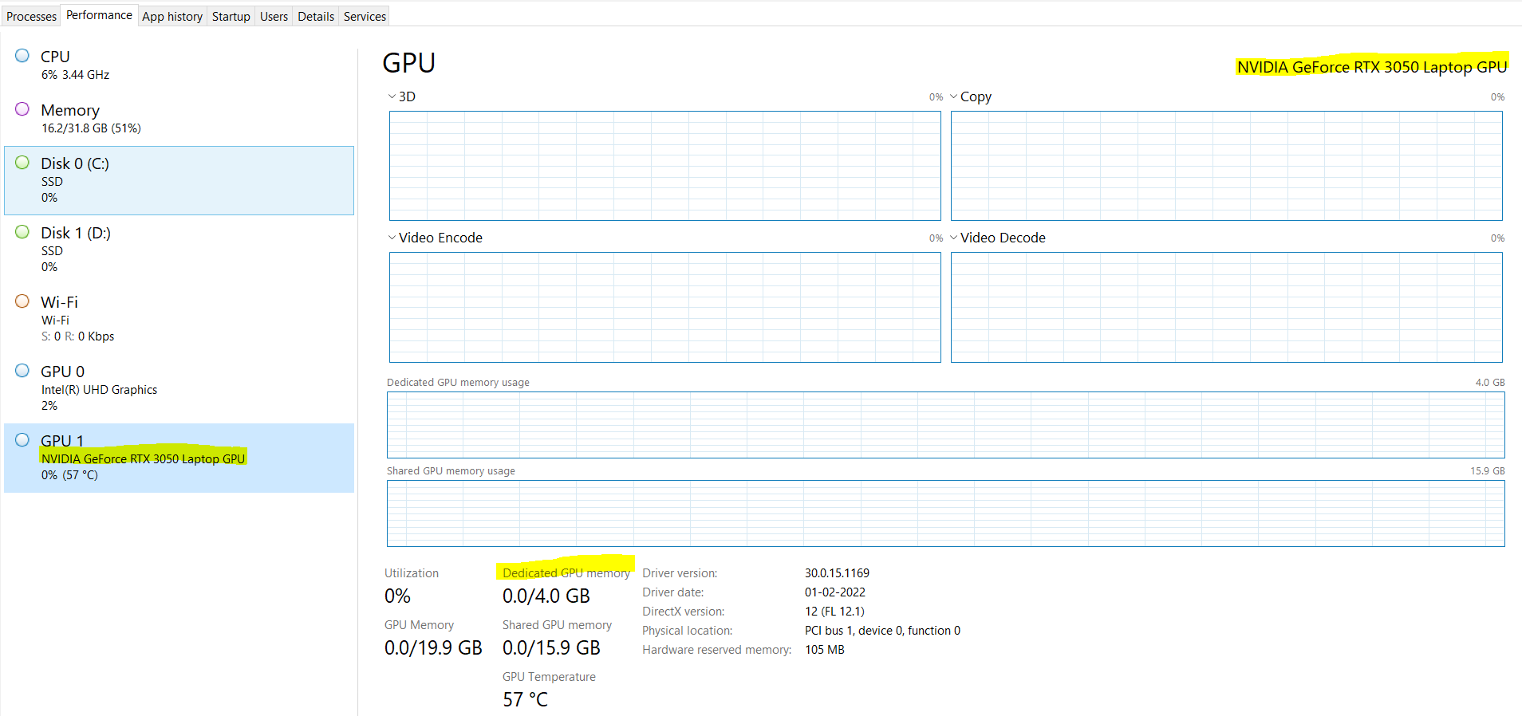The width and height of the screenshot is (1522, 716).
Task: Open the Video Decode graph dropdown
Action: (x=954, y=238)
